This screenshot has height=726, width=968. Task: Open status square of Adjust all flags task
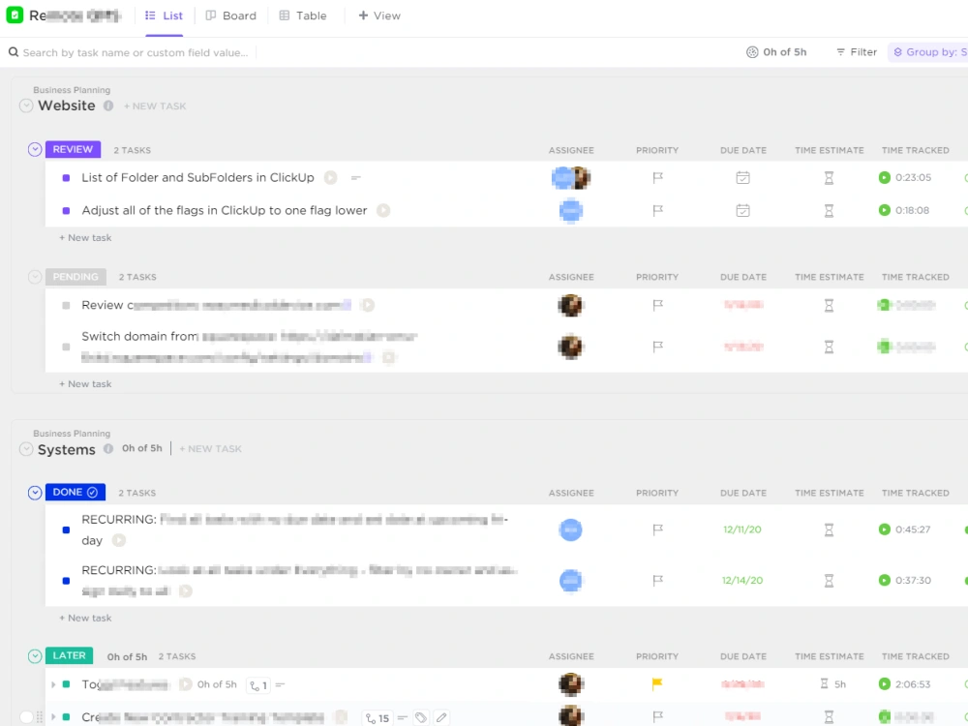coord(66,210)
